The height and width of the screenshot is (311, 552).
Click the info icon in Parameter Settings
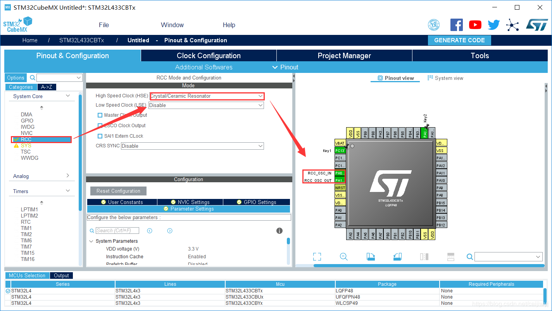279,231
